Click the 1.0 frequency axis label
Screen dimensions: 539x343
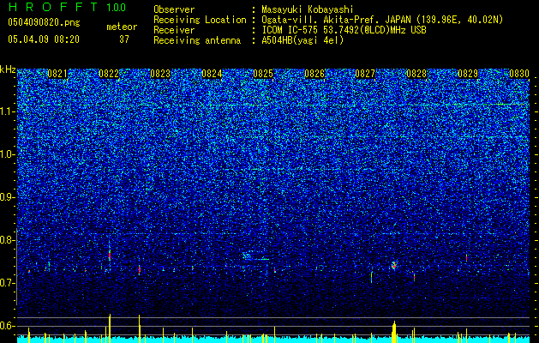click(x=8, y=154)
